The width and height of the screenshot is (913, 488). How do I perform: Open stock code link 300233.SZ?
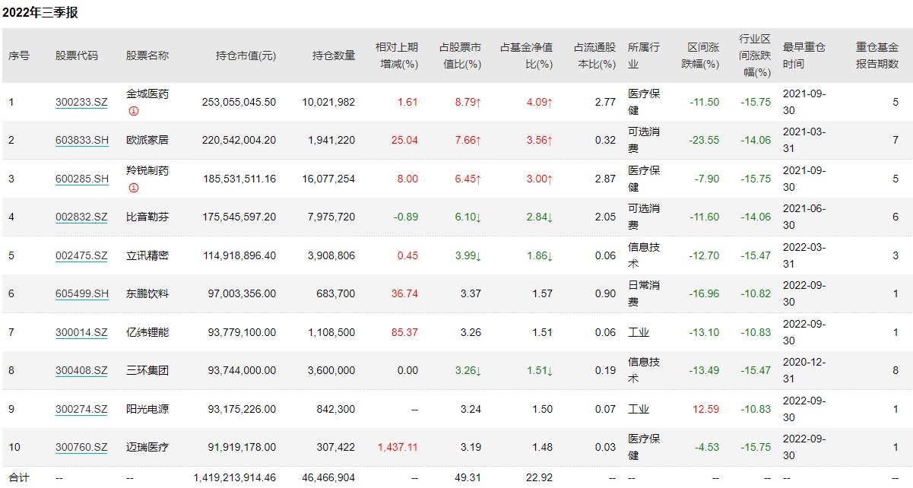pos(81,102)
